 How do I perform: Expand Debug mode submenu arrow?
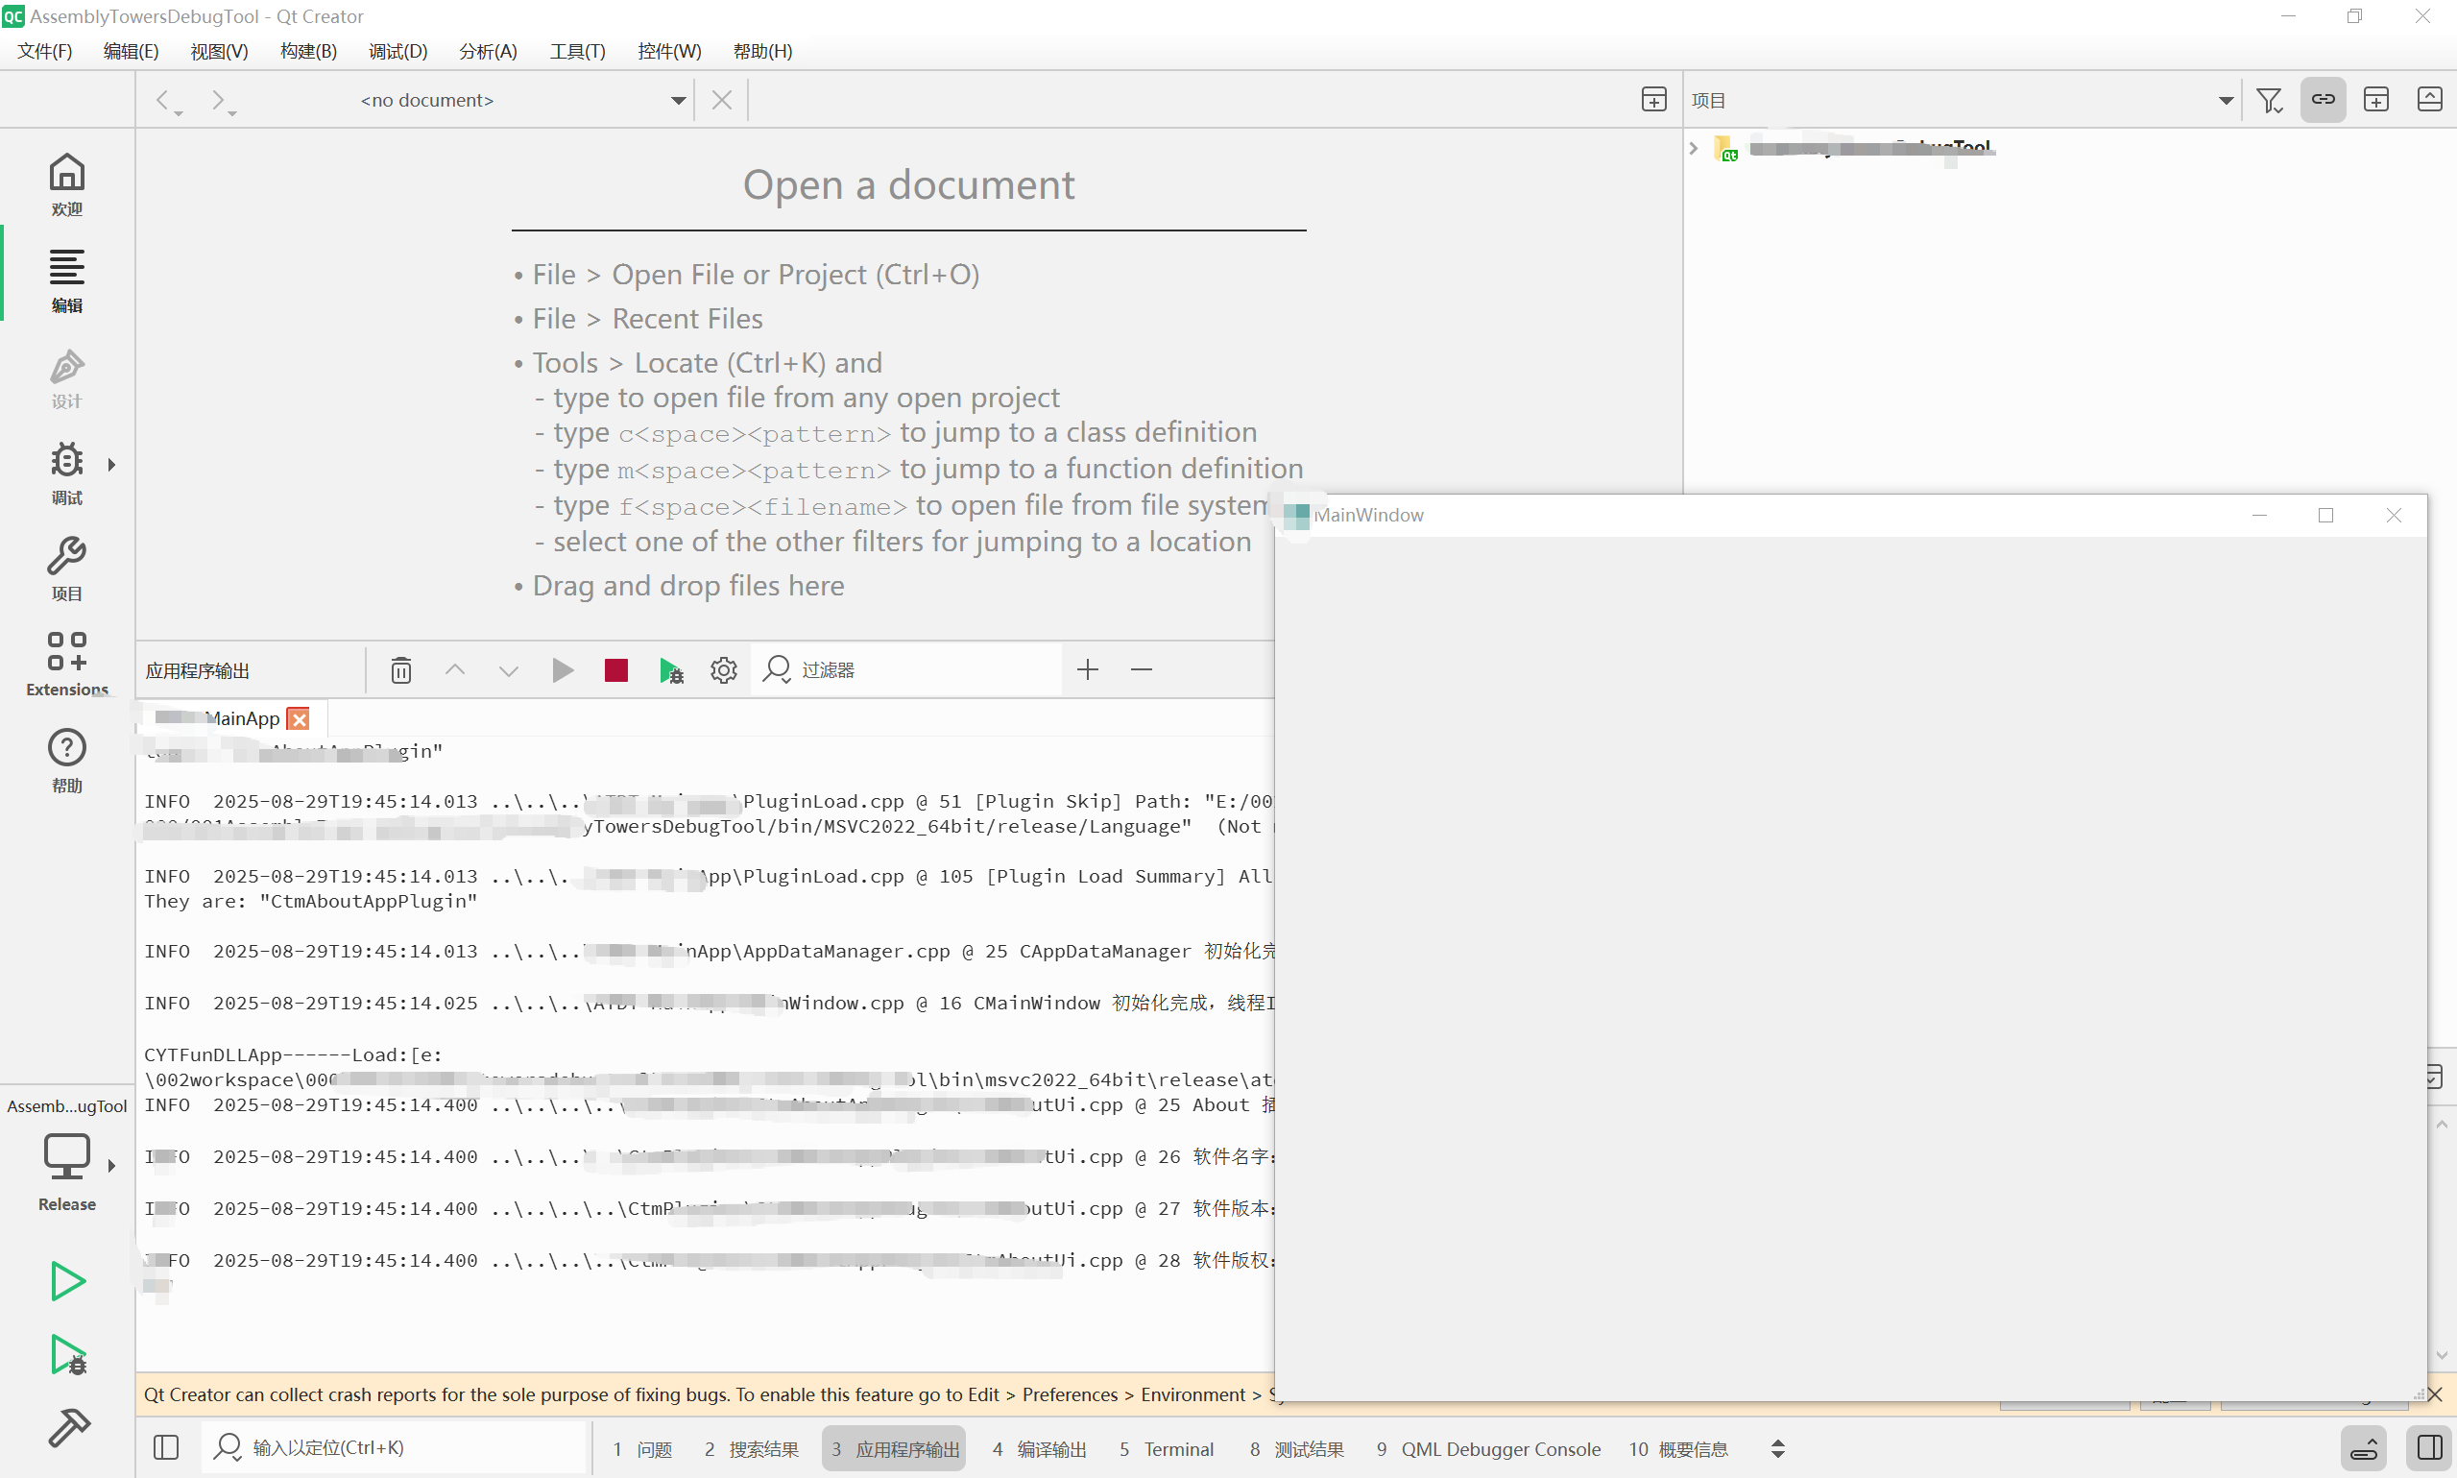111,464
